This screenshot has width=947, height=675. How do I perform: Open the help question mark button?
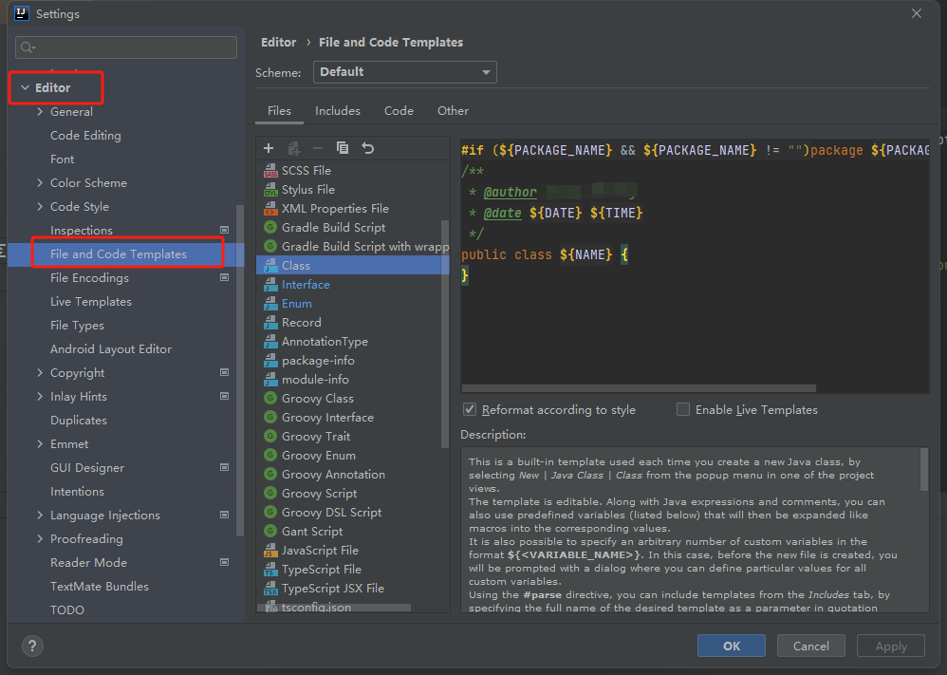coord(32,646)
